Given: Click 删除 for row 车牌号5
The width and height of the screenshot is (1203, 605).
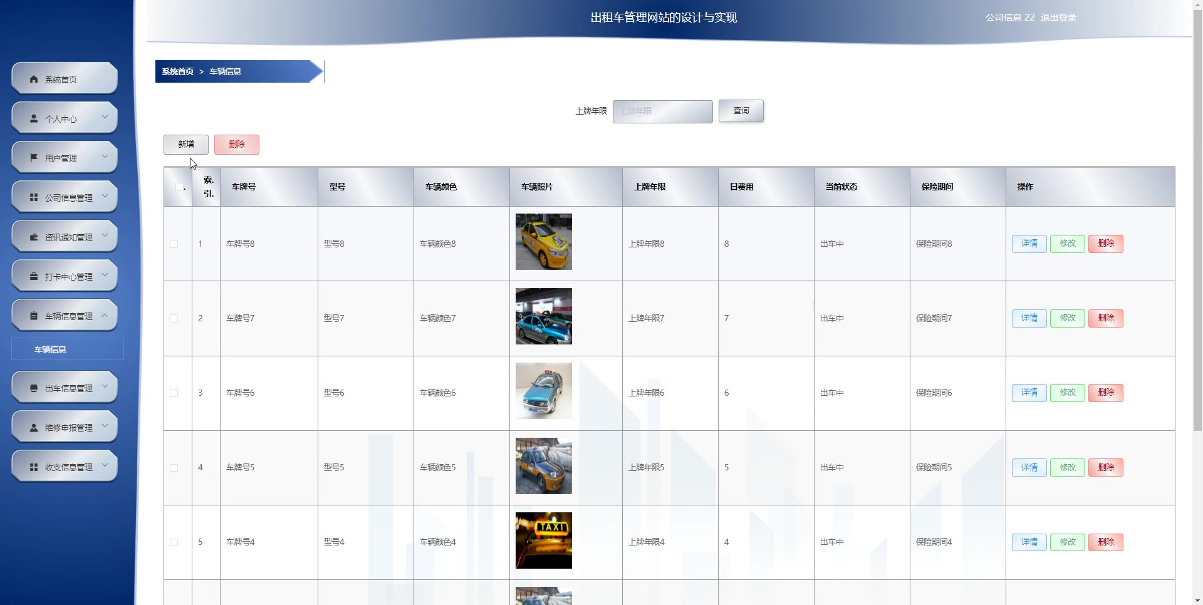Looking at the screenshot, I should pos(1106,467).
